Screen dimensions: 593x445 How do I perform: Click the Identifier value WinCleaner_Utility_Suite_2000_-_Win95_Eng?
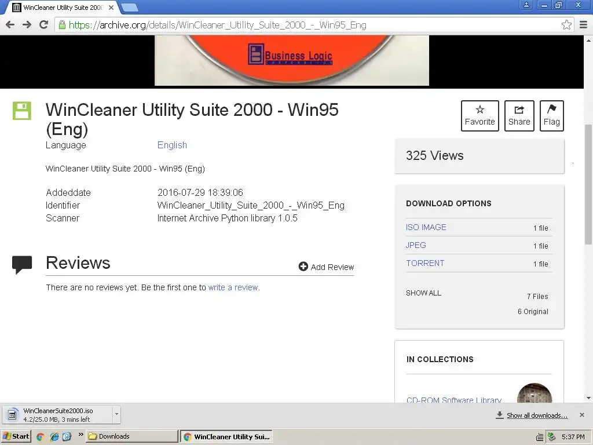pyautogui.click(x=251, y=206)
